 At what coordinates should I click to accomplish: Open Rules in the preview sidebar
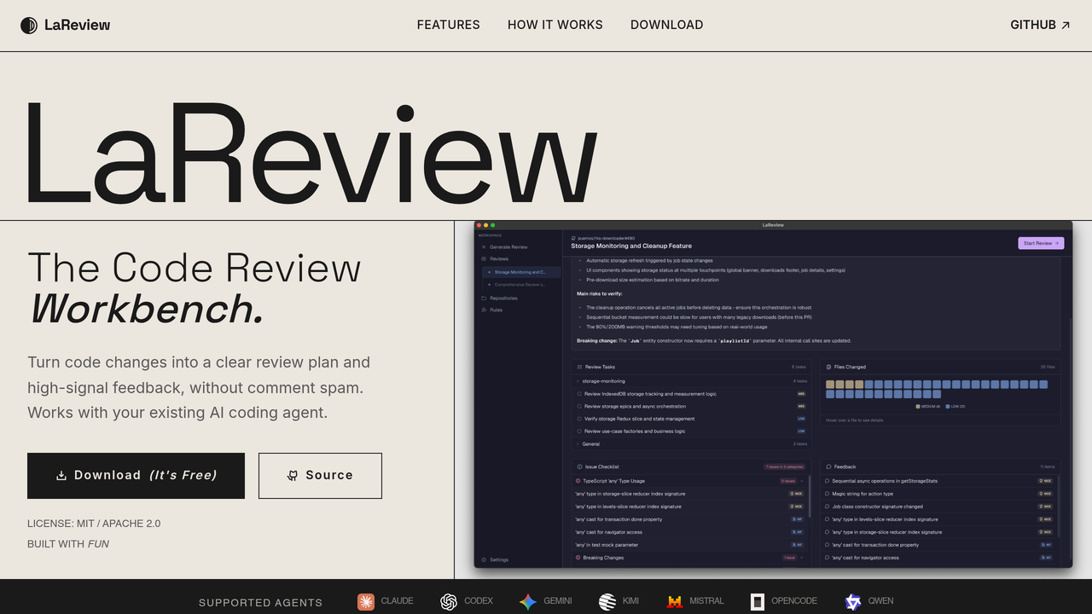pos(496,310)
